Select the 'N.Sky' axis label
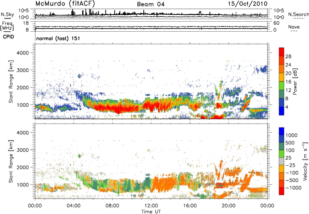 (7, 14)
